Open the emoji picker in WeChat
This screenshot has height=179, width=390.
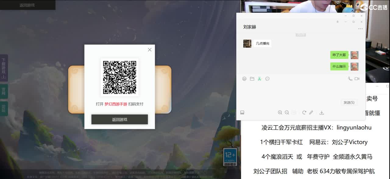[x=244, y=79]
